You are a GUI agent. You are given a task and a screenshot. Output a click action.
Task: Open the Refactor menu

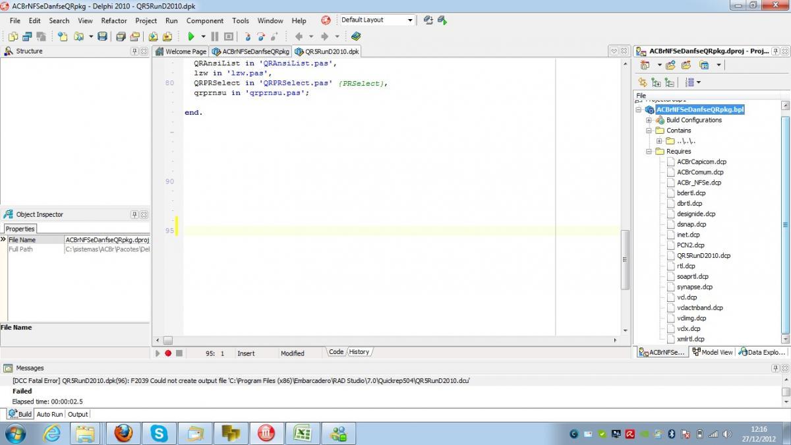[x=114, y=20]
